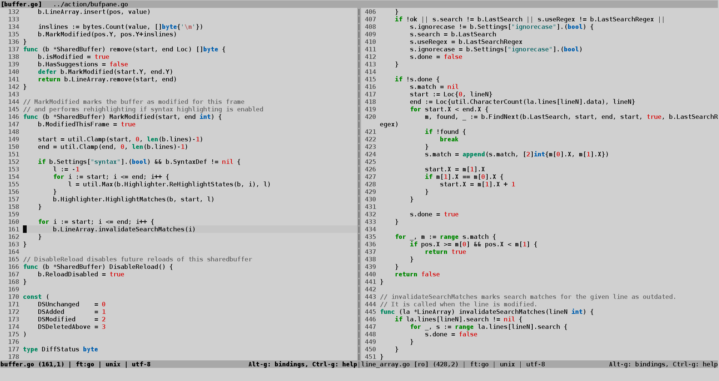Switch to the ../action/bufpane.go tab
This screenshot has height=381, width=719.
tap(91, 4)
